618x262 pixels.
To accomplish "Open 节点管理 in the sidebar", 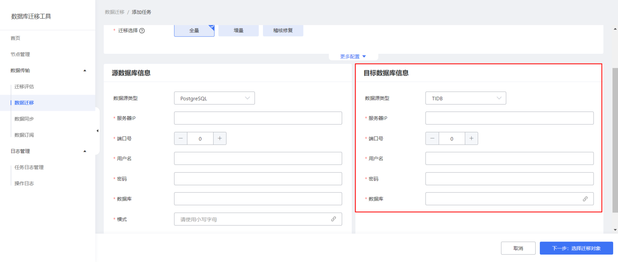I will pyautogui.click(x=20, y=54).
